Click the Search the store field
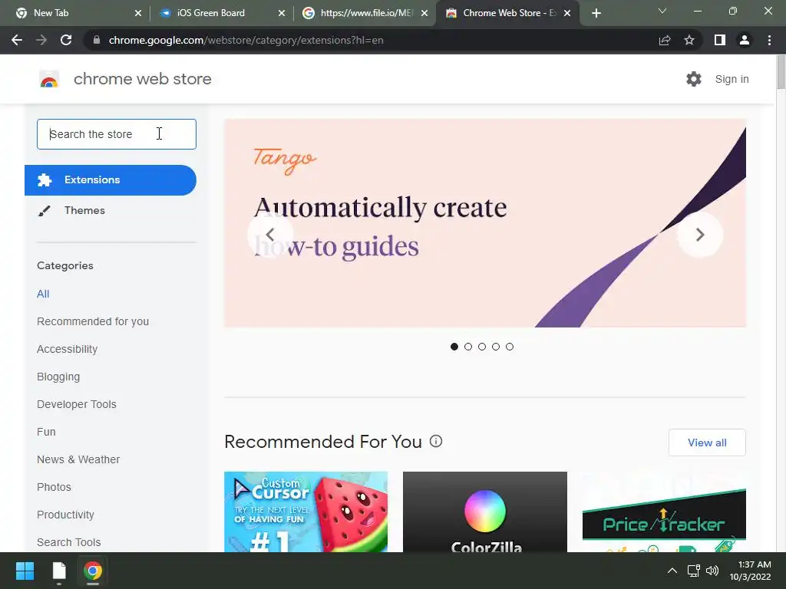The height and width of the screenshot is (589, 786). 117,134
